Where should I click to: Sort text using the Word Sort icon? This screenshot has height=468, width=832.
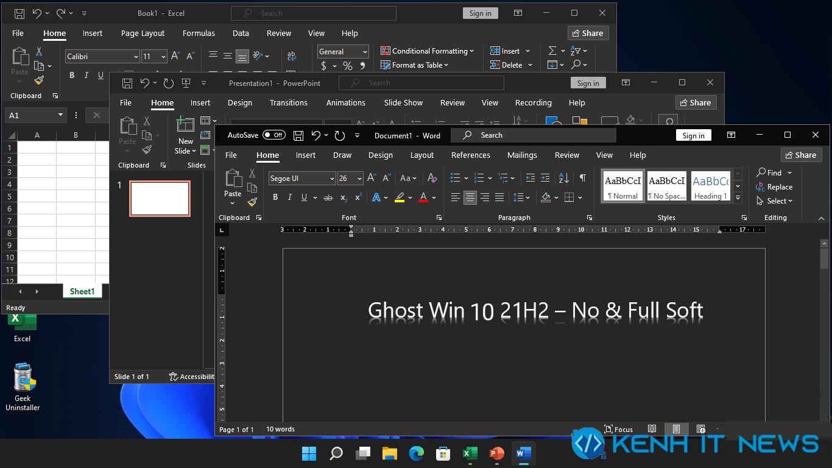pyautogui.click(x=564, y=178)
